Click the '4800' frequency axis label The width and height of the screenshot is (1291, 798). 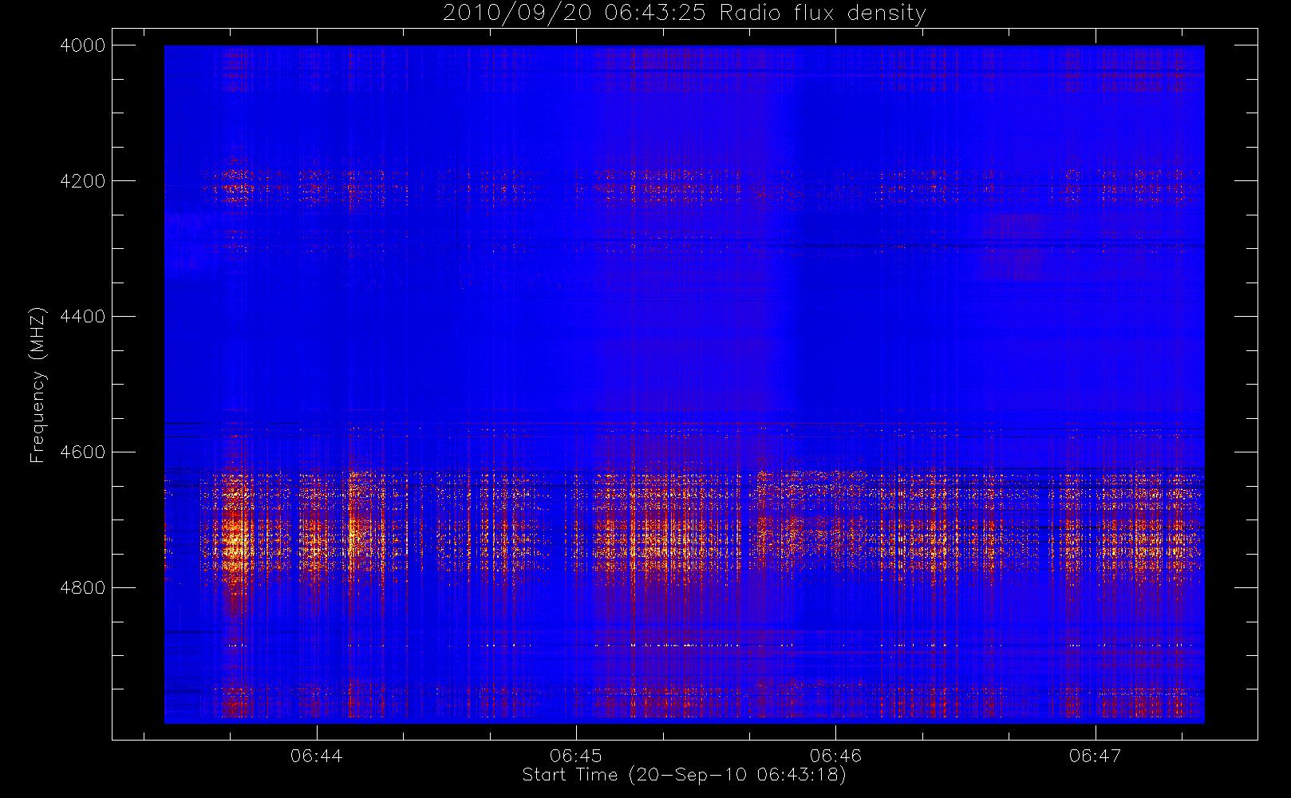[x=83, y=588]
